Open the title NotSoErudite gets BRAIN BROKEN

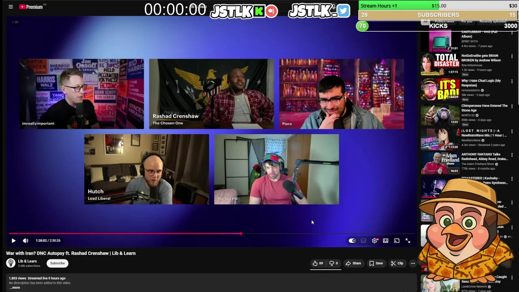tap(481, 58)
